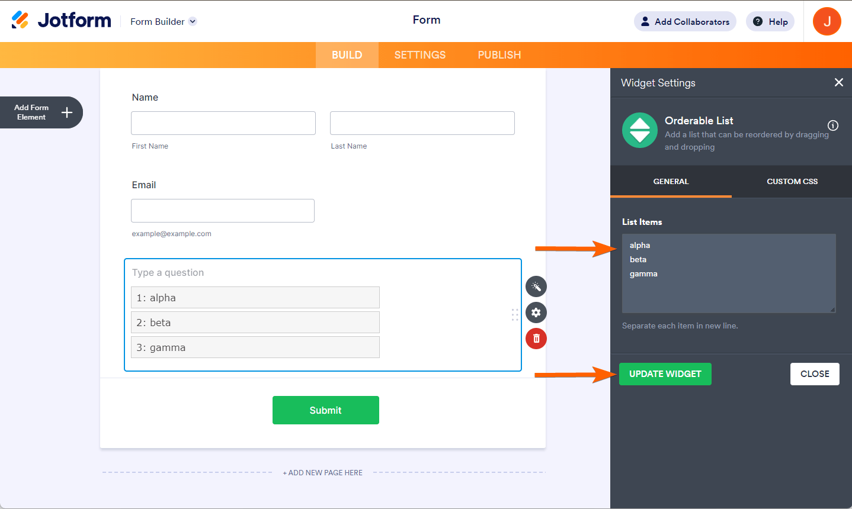Switch to the SETTINGS tab
852x509 pixels.
pyautogui.click(x=419, y=54)
